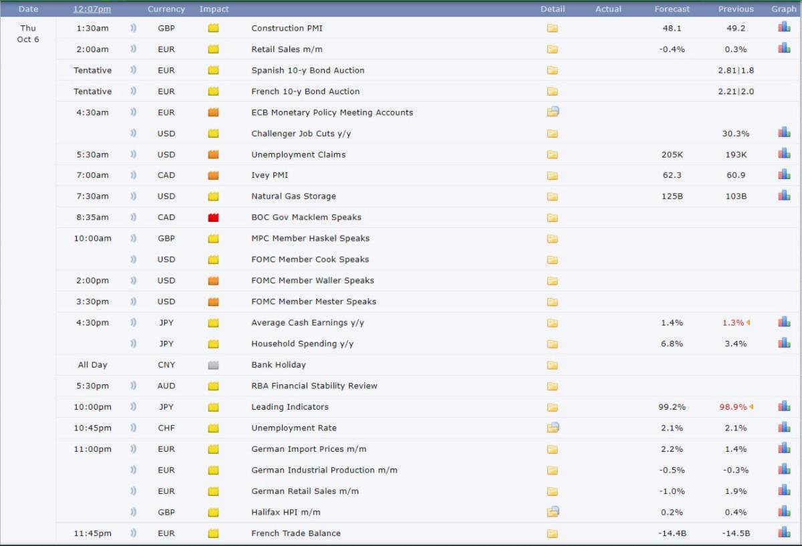Click the Currency column header
Screen dimensions: 802x546
(166, 9)
